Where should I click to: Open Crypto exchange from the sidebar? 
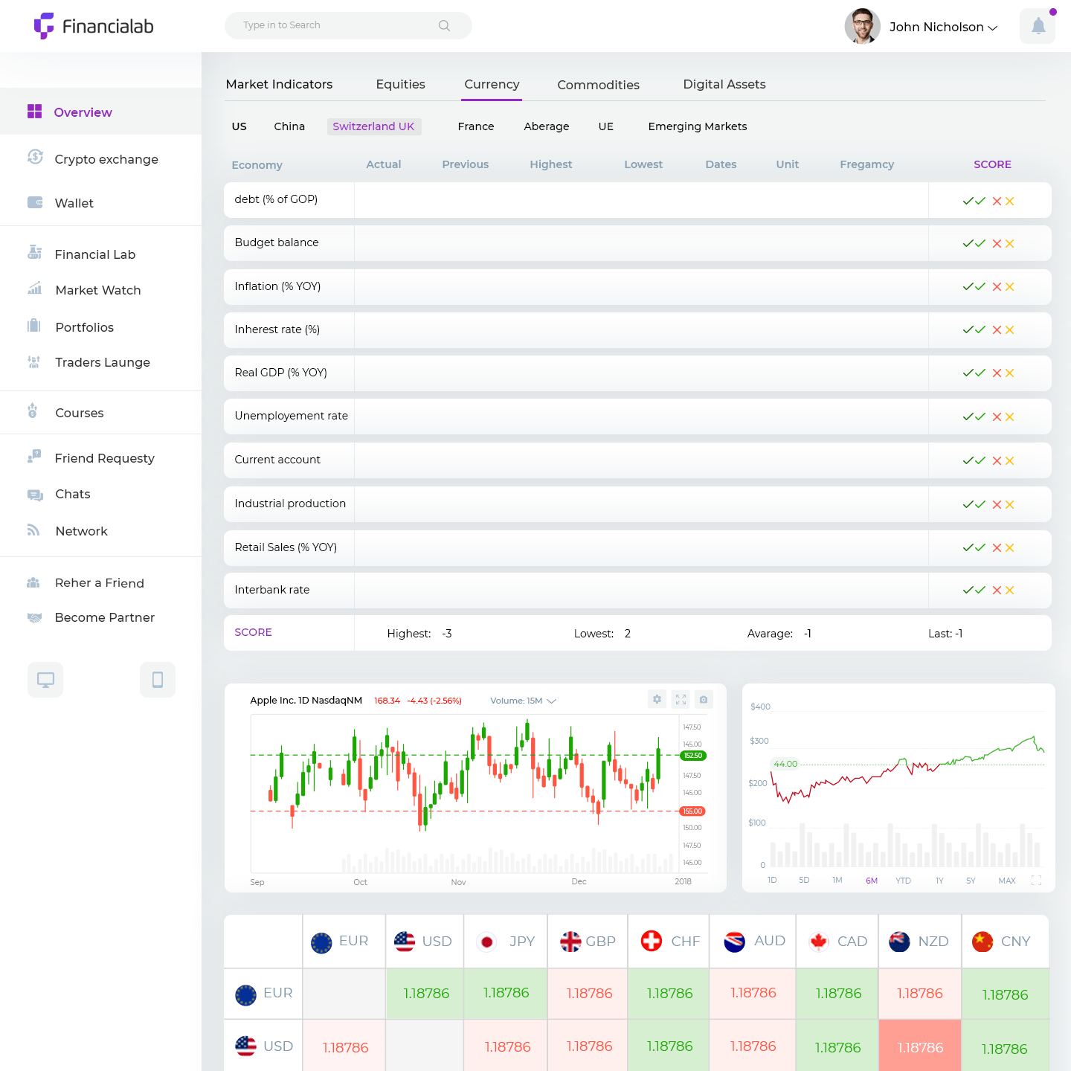106,159
